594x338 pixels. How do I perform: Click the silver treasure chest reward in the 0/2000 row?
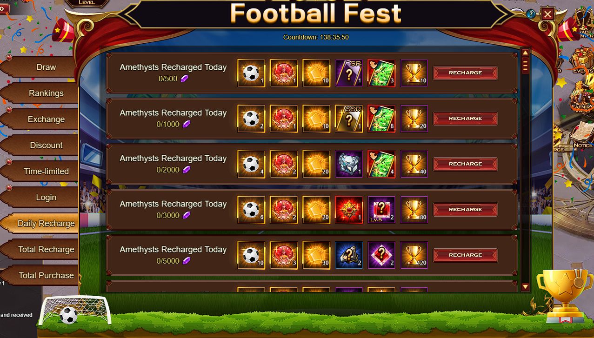tap(349, 164)
